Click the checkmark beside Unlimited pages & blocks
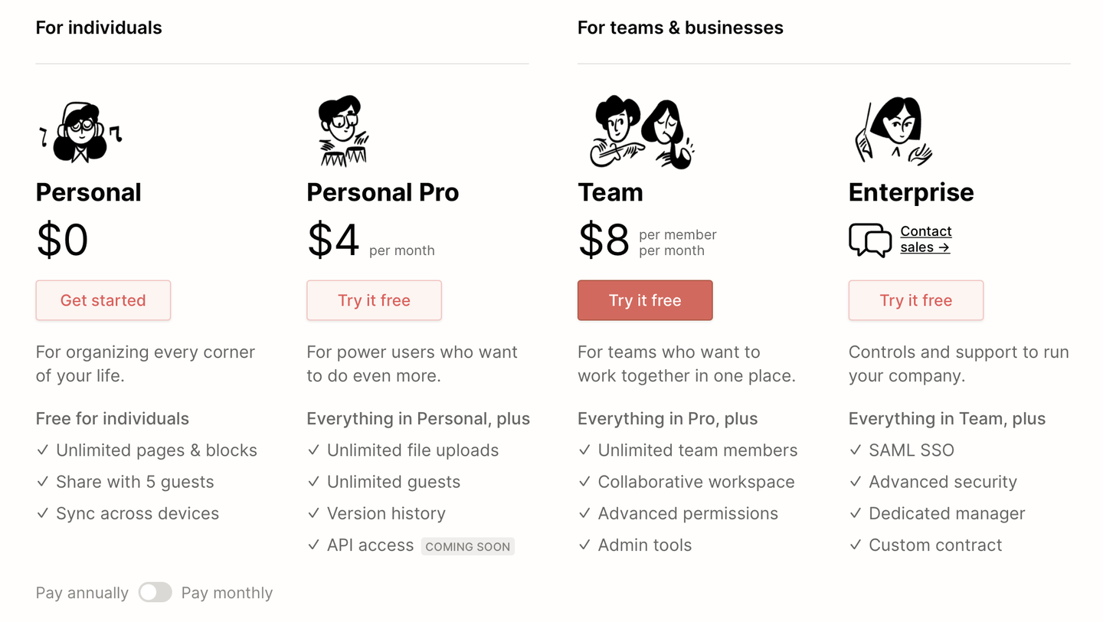The image size is (1103, 622). pyautogui.click(x=43, y=450)
